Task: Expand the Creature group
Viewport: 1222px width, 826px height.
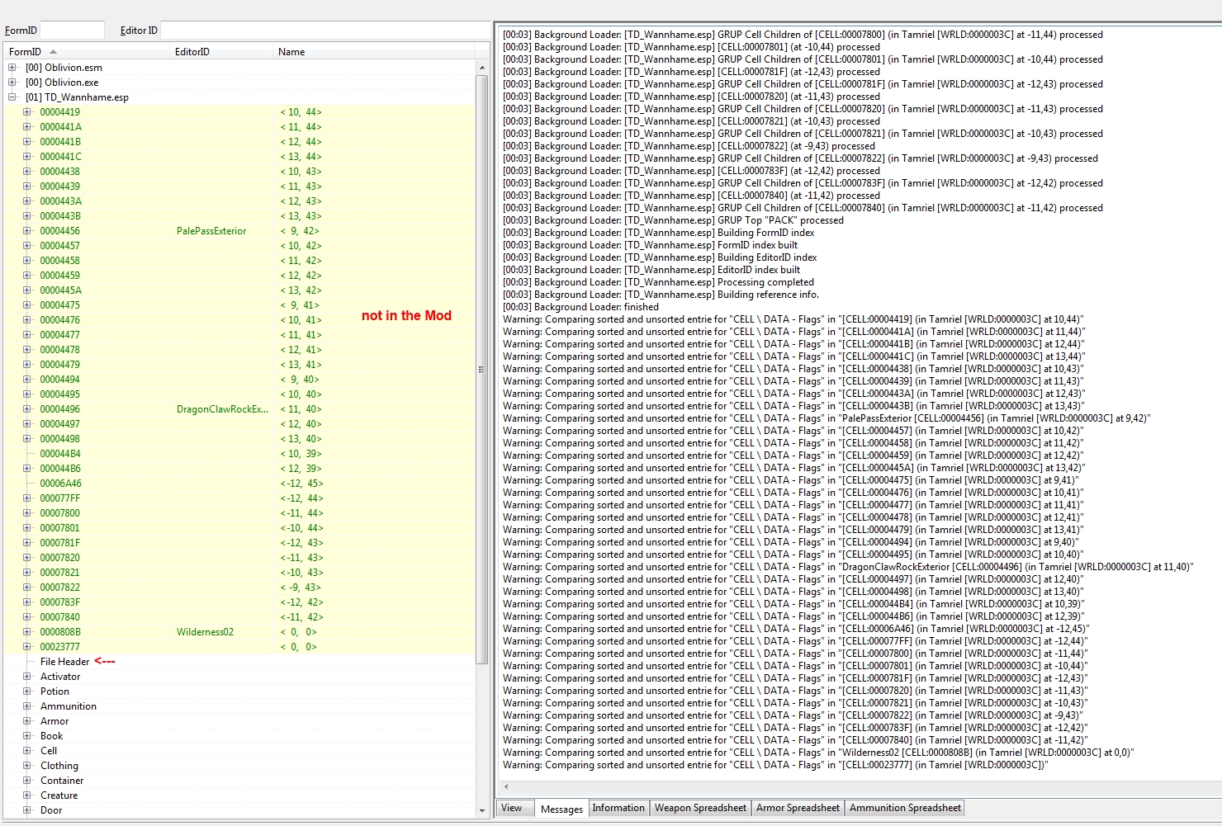Action: [27, 795]
